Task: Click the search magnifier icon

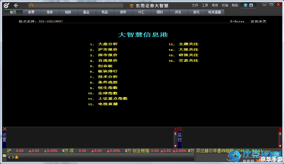Action: 31,5
